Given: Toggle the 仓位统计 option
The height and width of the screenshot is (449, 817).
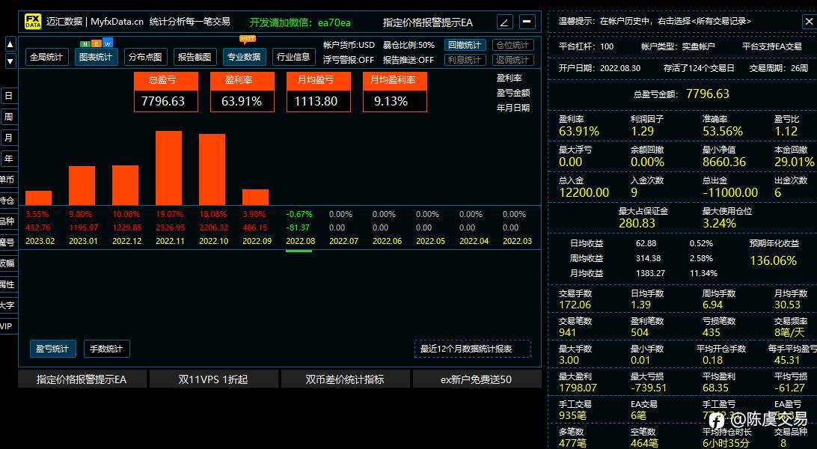Looking at the screenshot, I should pos(512,46).
